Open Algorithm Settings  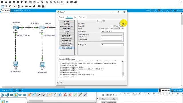[x=67, y=26]
